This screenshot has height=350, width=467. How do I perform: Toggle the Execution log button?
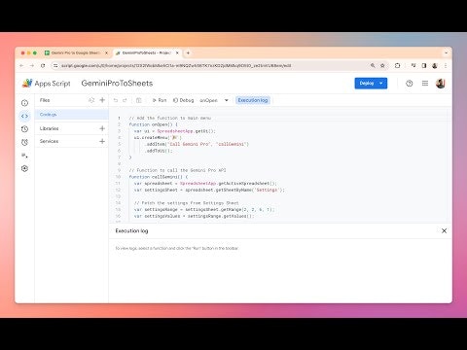[253, 100]
